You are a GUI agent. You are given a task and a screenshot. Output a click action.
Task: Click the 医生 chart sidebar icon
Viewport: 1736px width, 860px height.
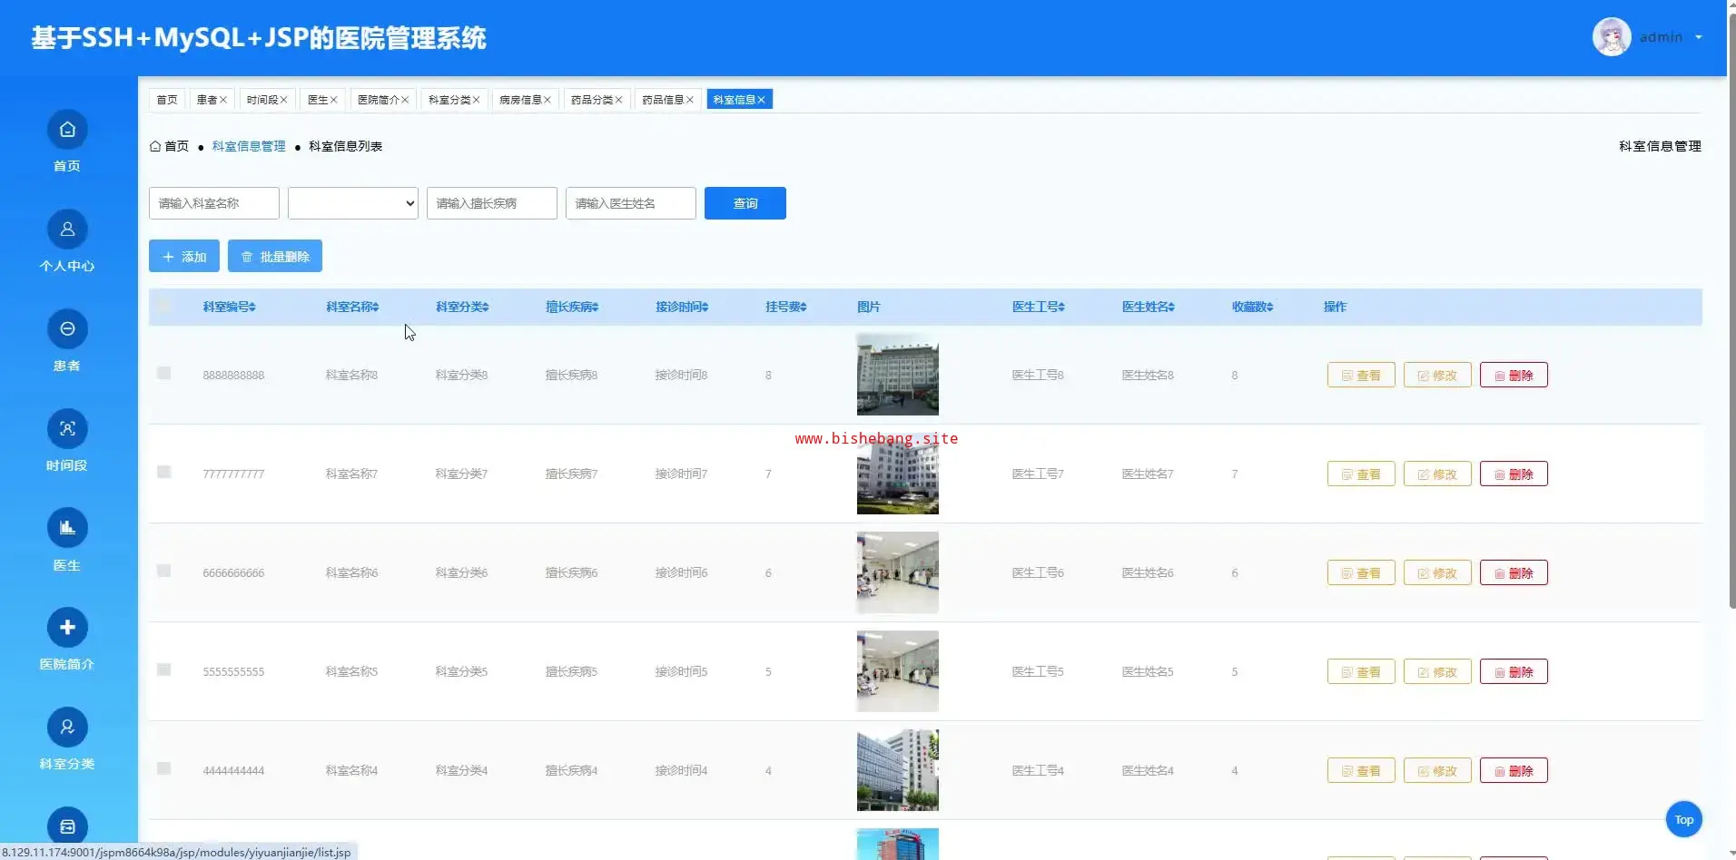click(x=67, y=528)
